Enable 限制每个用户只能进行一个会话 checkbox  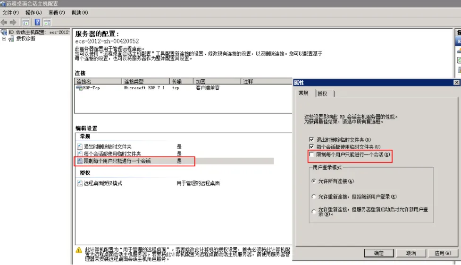311,154
